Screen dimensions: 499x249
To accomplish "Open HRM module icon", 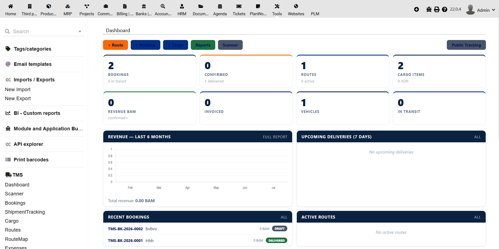I will coord(182,6).
